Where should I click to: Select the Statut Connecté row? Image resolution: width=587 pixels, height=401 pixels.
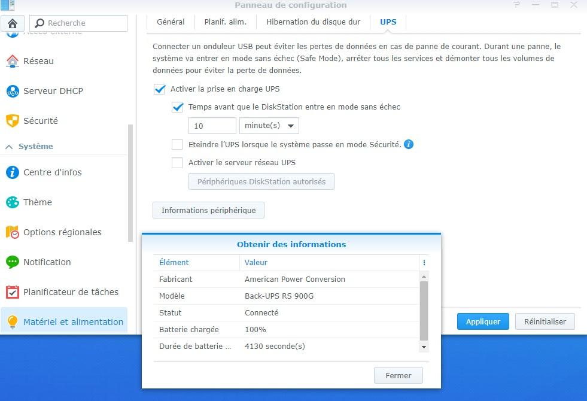286,313
